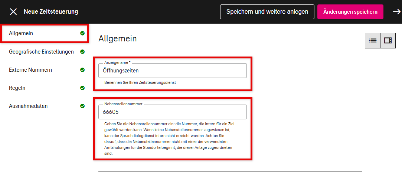The height and width of the screenshot is (177, 402).
Task: Click the Änderungen speichern button
Action: coord(350,12)
